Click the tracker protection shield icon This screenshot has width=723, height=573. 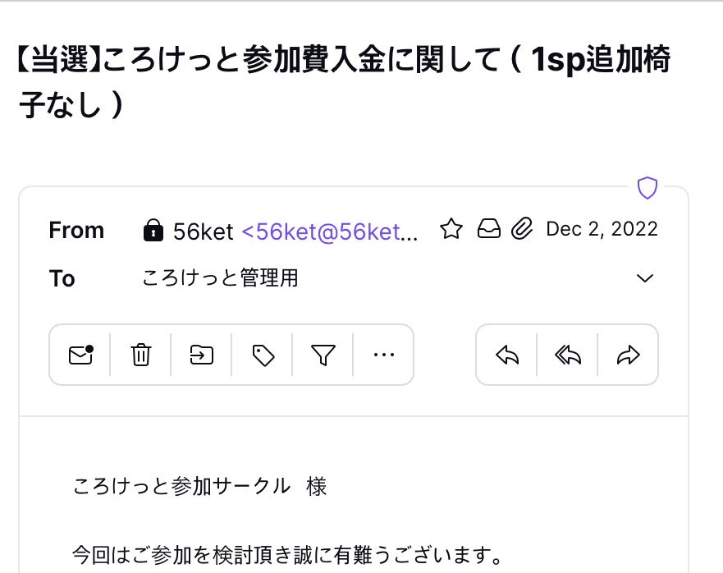click(648, 188)
